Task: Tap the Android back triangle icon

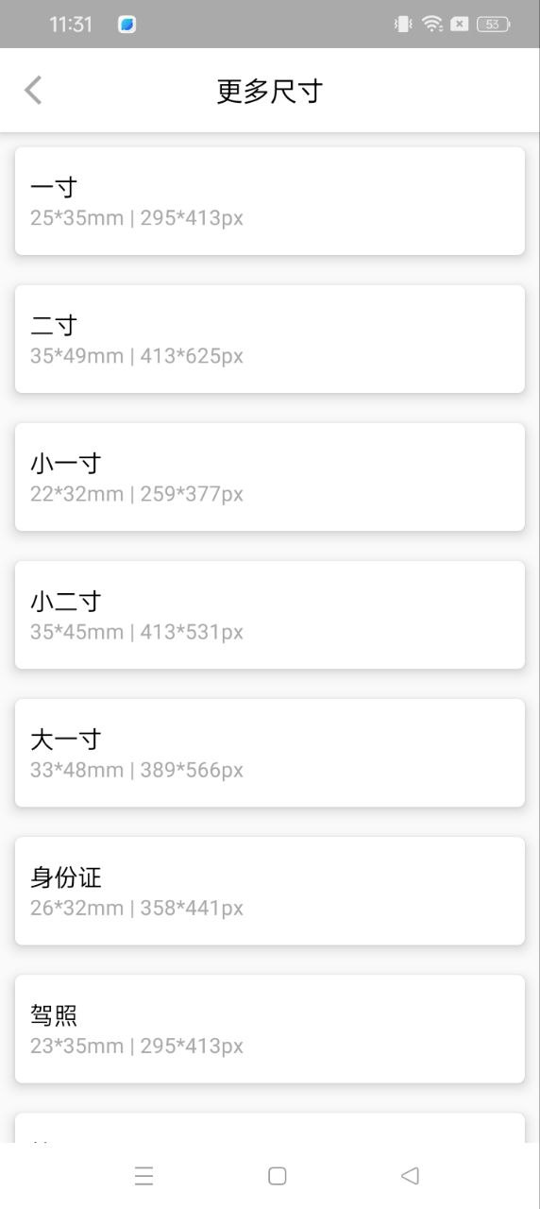Action: pyautogui.click(x=410, y=1176)
